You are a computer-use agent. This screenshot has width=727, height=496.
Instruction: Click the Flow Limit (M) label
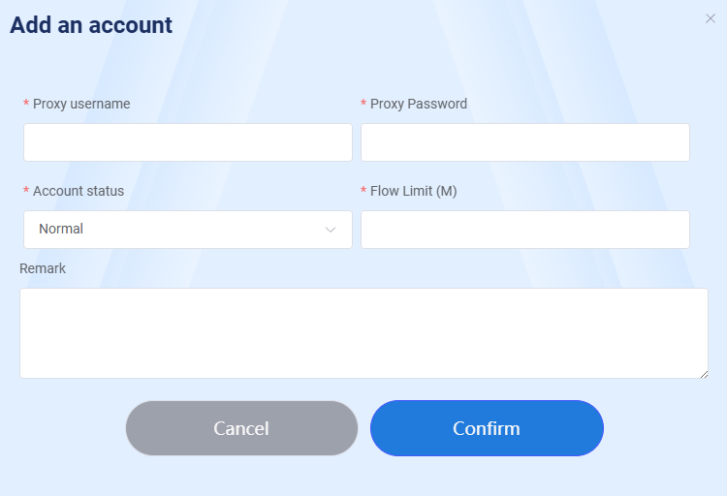pyautogui.click(x=414, y=191)
